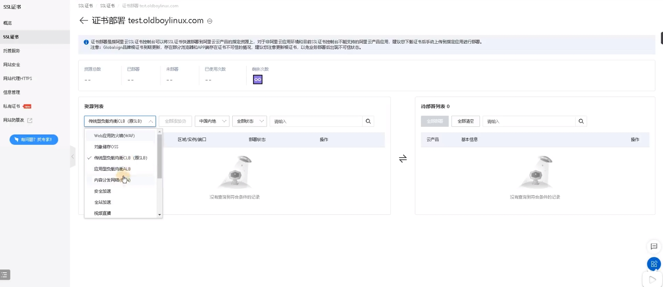Open the blue apps grid floating button

[x=654, y=264]
